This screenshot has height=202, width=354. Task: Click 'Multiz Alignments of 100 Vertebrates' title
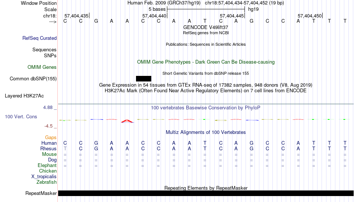tap(206, 132)
